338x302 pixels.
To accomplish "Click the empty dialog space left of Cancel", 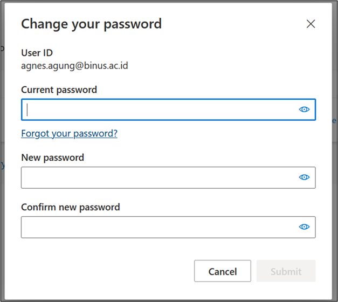I will (x=108, y=271).
